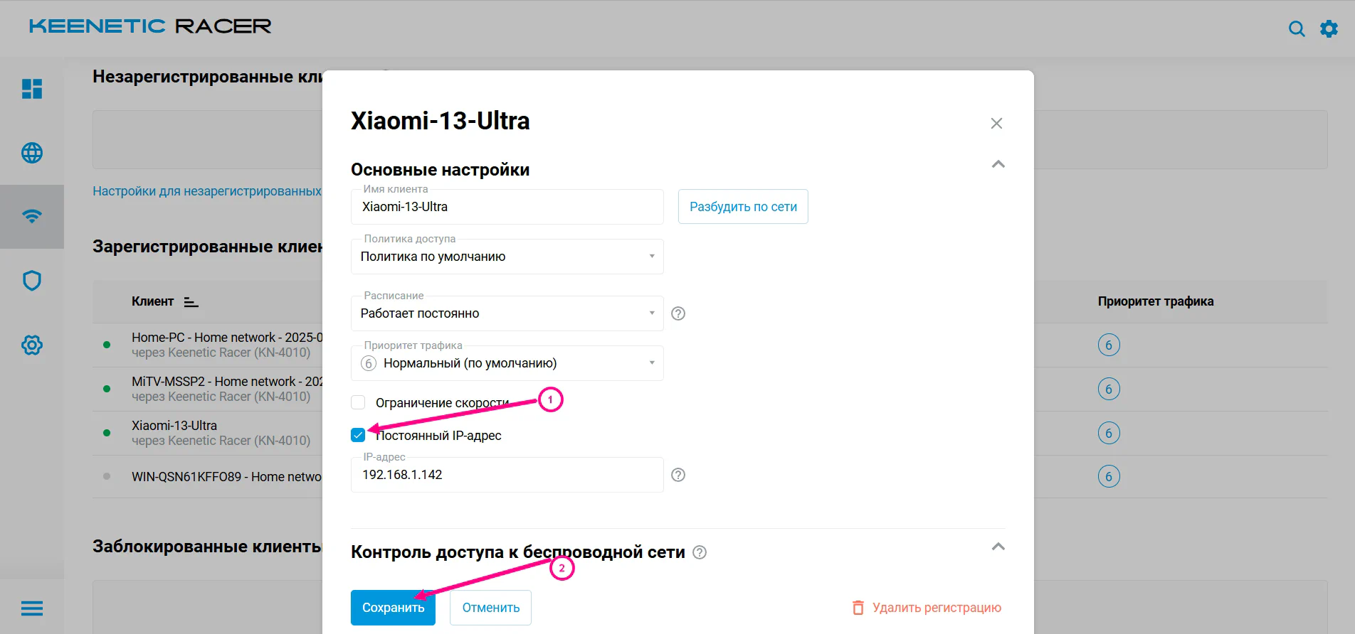
Task: Click the Приоритет трафика column header
Action: [x=1156, y=301]
